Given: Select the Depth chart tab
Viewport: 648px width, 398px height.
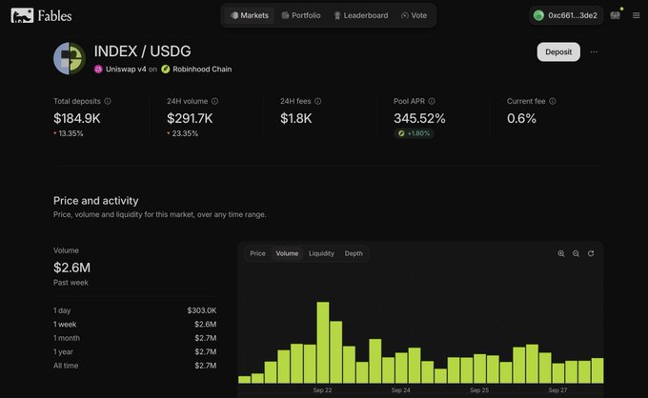Looking at the screenshot, I should coord(354,253).
